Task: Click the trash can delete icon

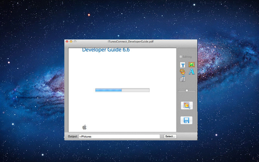Action: [x=183, y=79]
